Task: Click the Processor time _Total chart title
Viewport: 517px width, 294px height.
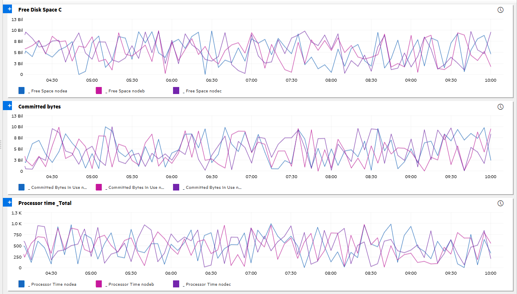Action: [x=45, y=203]
